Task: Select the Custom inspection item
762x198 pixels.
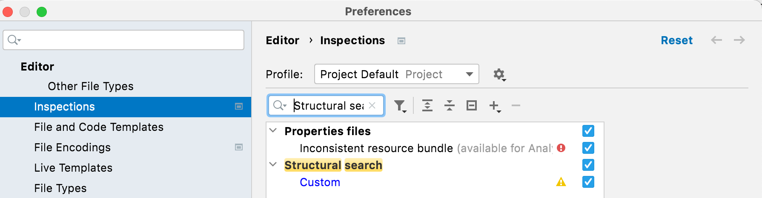Action: (320, 182)
